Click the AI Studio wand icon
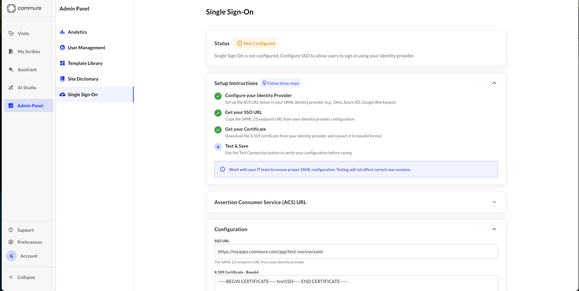 (x=11, y=87)
